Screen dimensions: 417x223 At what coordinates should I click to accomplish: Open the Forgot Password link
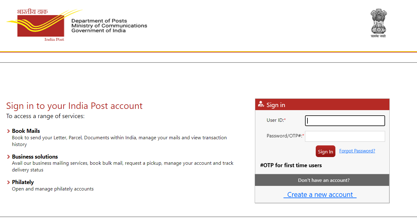[357, 151]
